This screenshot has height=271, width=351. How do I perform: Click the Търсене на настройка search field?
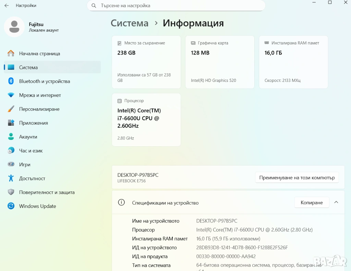(178, 5)
